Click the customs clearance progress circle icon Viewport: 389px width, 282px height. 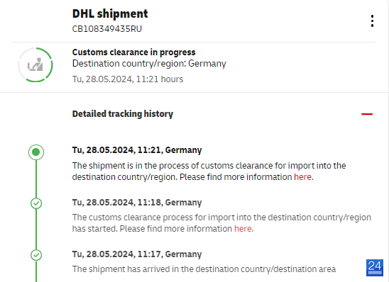(x=35, y=65)
